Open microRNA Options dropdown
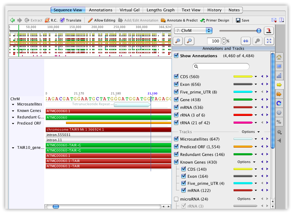This screenshot has height=215, width=294. [246, 199]
